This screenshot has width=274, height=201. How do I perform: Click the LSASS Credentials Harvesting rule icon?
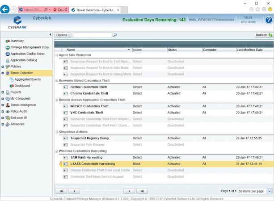click(66, 164)
